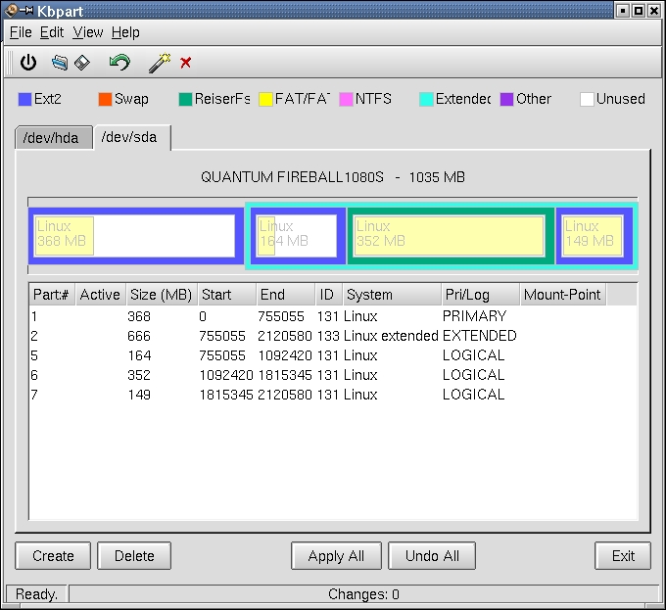Click the Size (MB) column header
Viewport: 666px width, 610px height.
click(162, 295)
